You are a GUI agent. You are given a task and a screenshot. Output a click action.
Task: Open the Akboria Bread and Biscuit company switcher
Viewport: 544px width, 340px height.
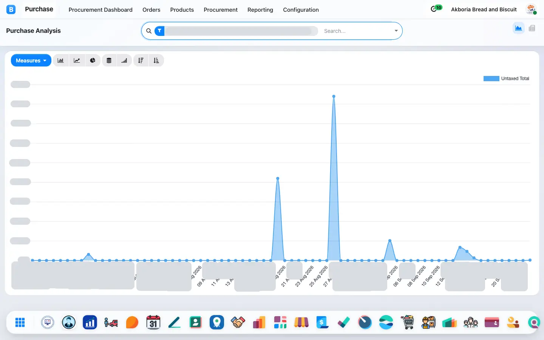(484, 9)
